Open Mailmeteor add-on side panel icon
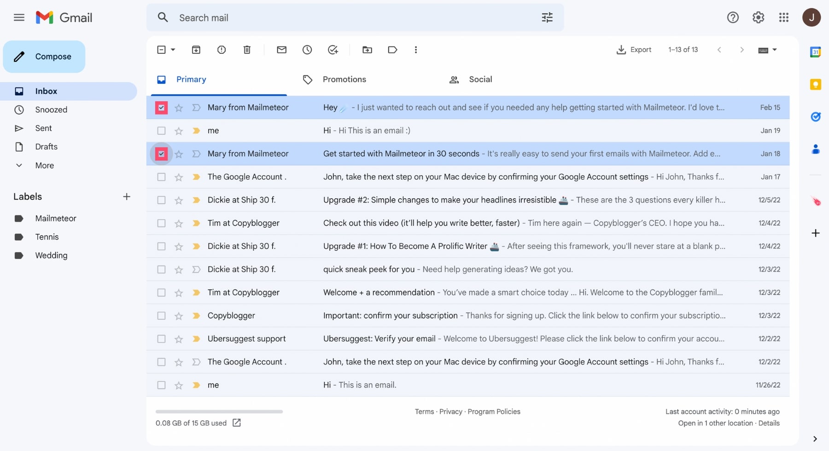 [x=816, y=201]
